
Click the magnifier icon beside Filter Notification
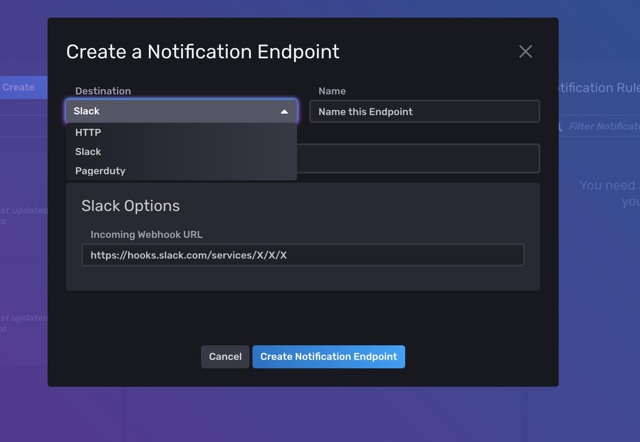559,126
